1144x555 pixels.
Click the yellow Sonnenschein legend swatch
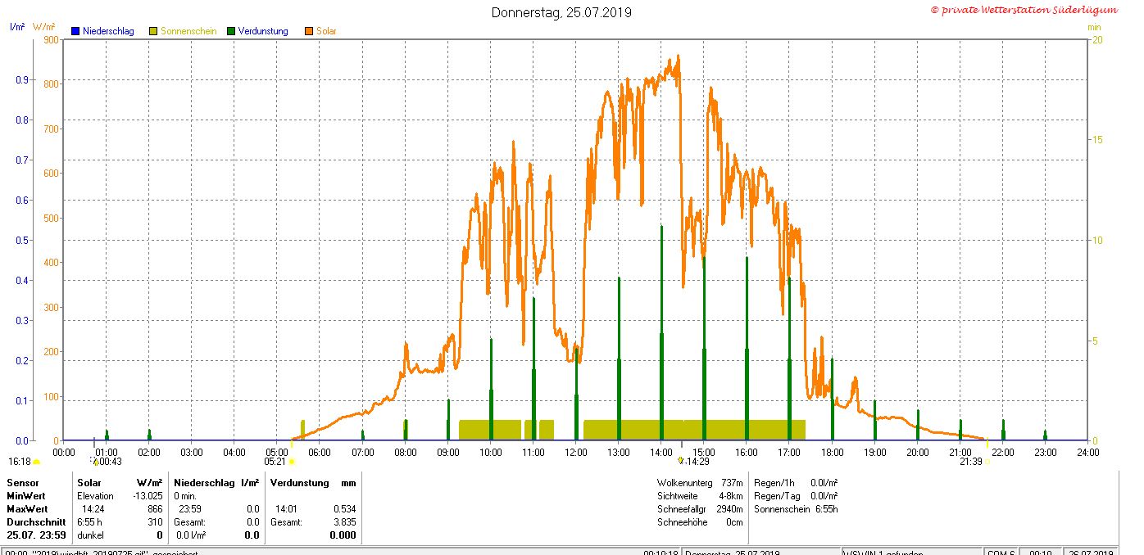153,31
